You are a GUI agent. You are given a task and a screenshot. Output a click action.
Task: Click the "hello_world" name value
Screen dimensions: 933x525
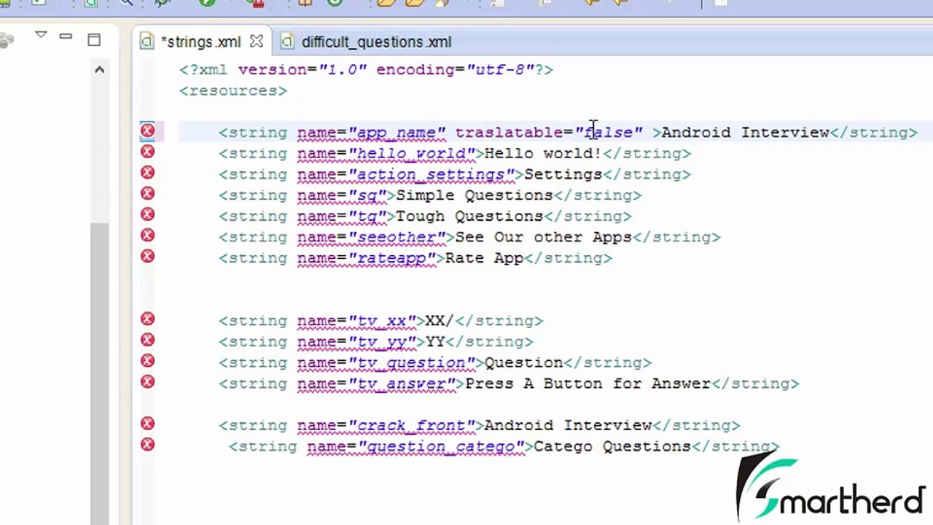tap(412, 154)
